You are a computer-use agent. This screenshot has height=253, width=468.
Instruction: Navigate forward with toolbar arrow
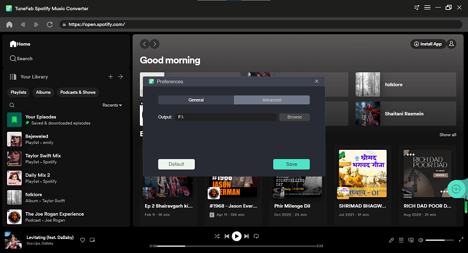coord(36,24)
